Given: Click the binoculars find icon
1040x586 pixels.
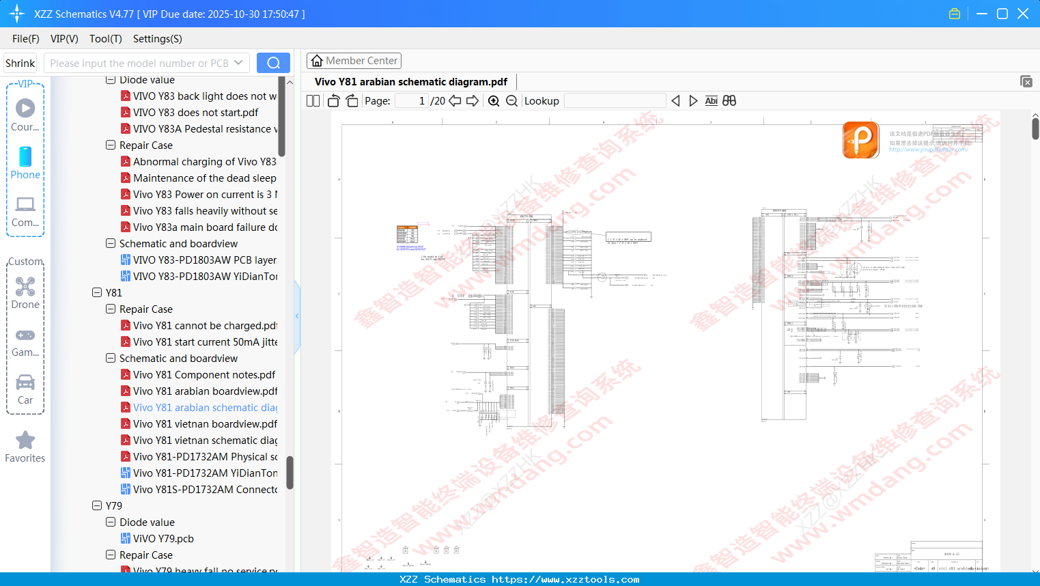Looking at the screenshot, I should point(729,100).
